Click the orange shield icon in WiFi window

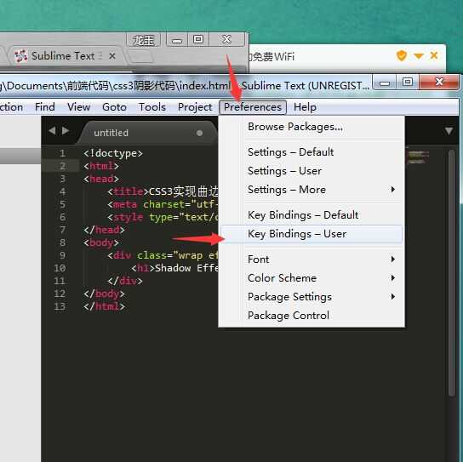coord(402,55)
